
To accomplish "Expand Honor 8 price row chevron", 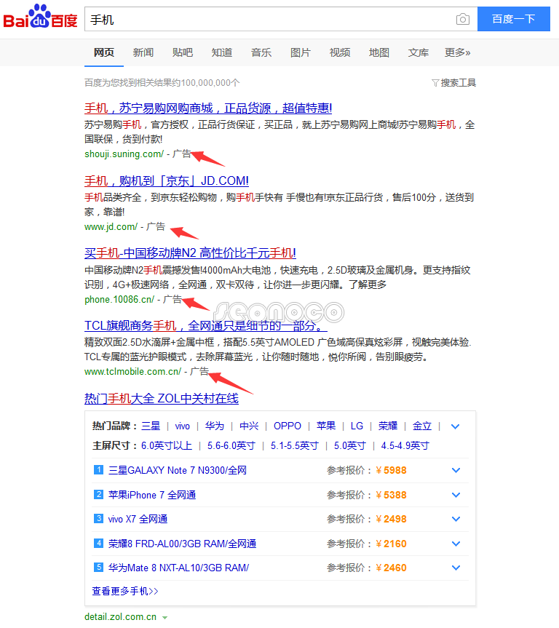I will coord(456,544).
